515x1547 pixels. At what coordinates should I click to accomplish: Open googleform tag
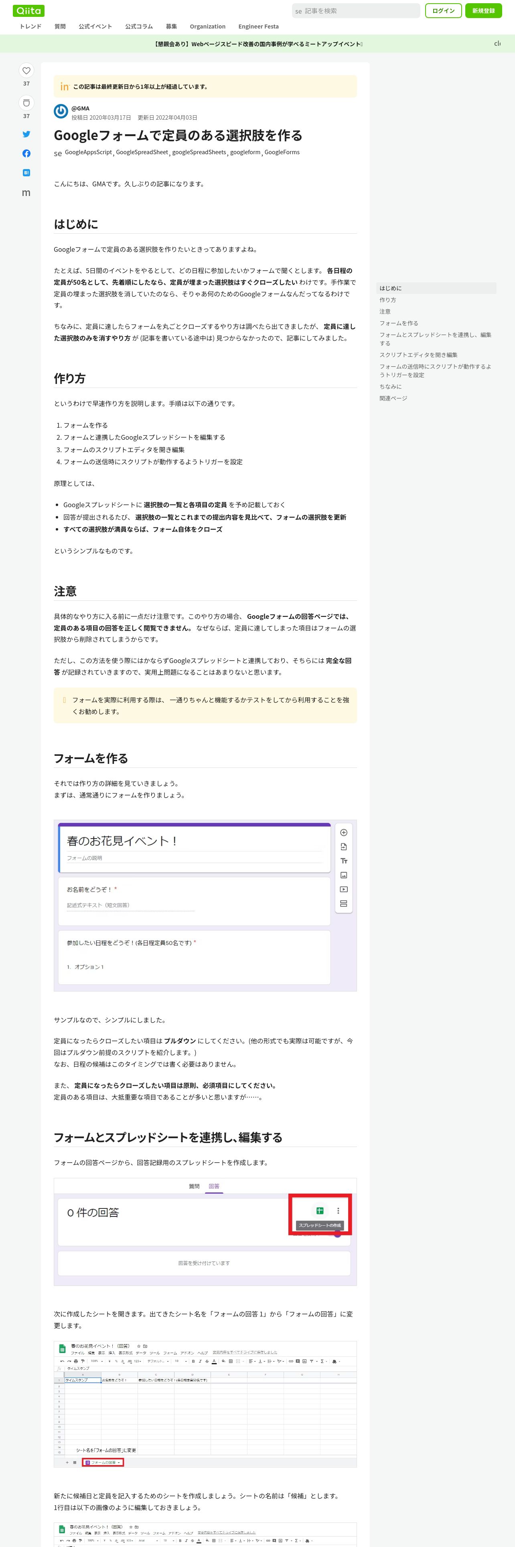(245, 153)
